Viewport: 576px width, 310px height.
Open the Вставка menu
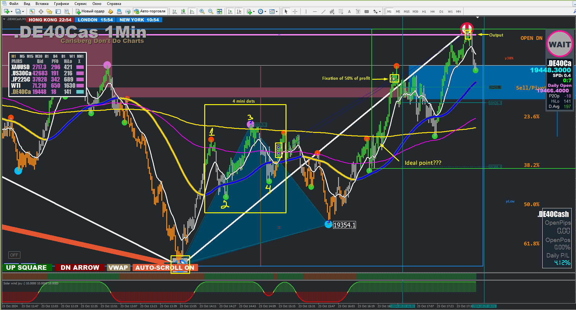(x=42, y=4)
